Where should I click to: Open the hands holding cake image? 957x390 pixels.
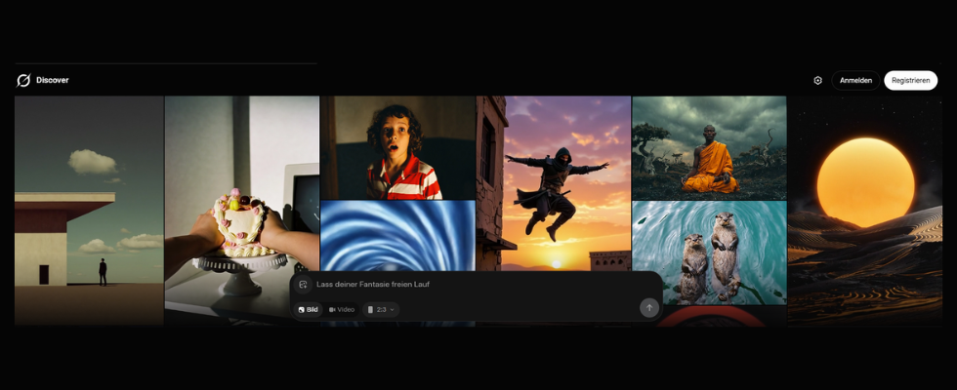[241, 195]
